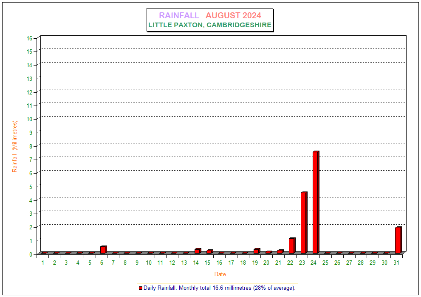Click the 'LITTLE PAXTON, CAMBRIDGESHIRE' subtitle
Screen dimensions: 421x297
coord(210,25)
